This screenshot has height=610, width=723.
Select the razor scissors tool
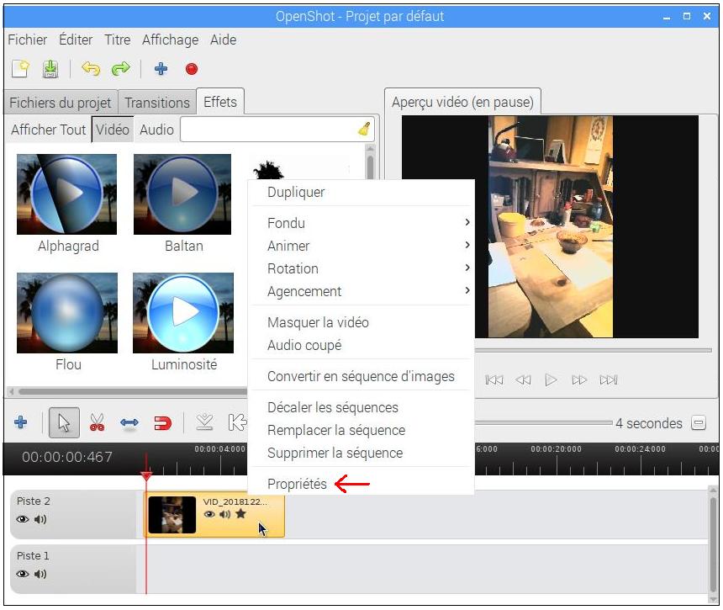coord(97,422)
